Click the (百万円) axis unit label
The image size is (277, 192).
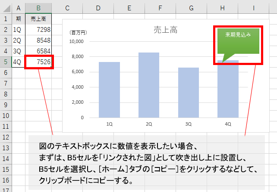tap(78, 32)
